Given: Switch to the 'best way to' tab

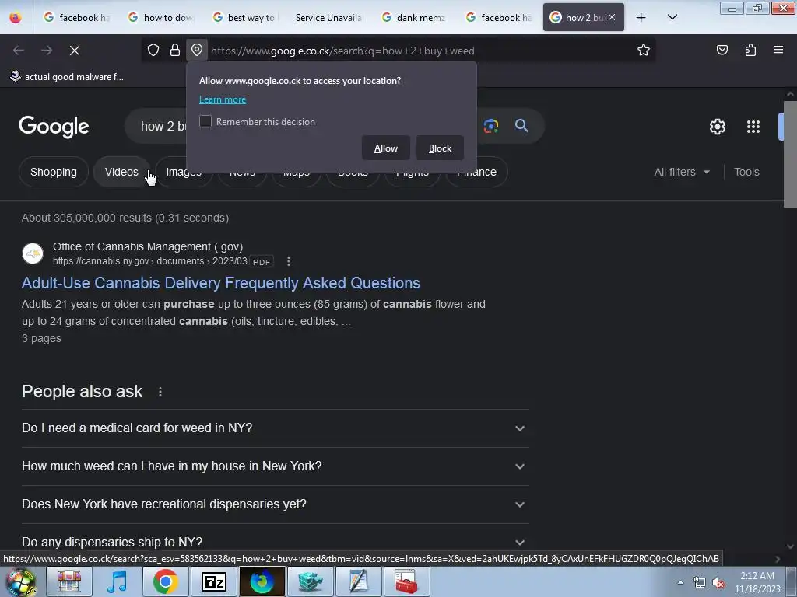Looking at the screenshot, I should pos(247,18).
